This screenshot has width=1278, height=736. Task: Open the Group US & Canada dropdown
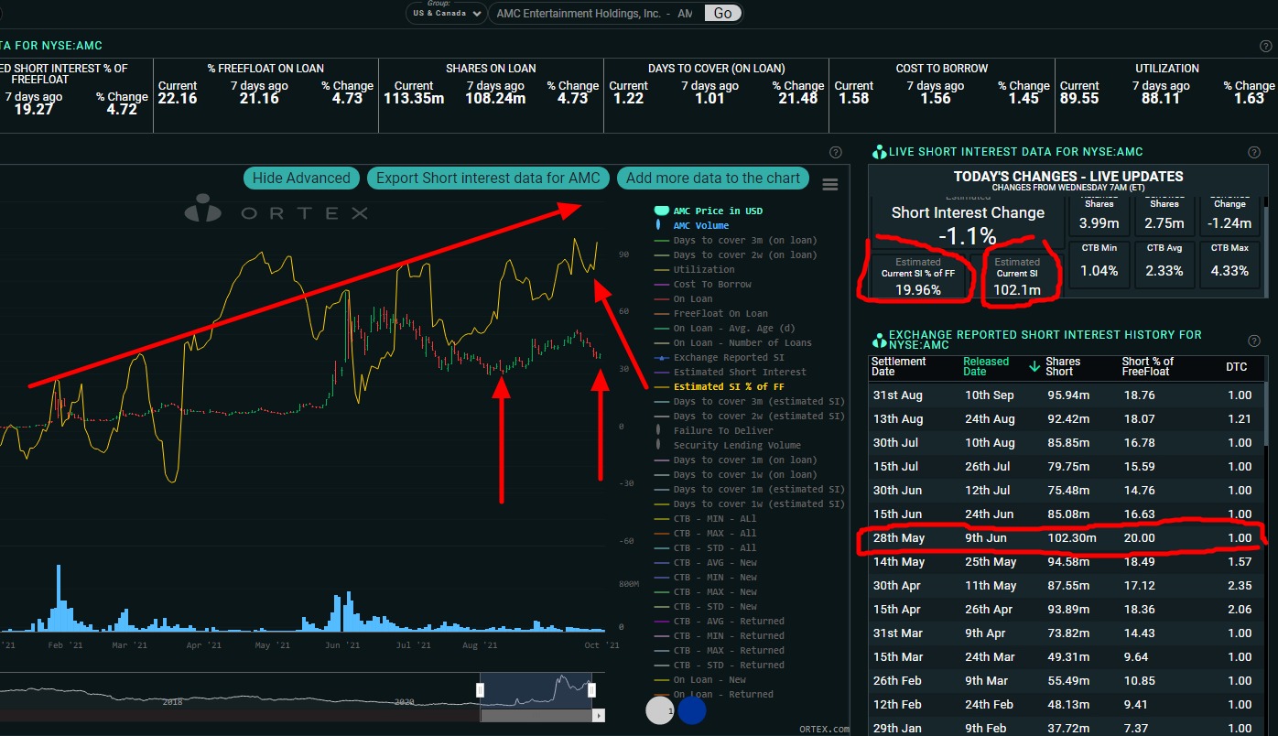pyautogui.click(x=449, y=13)
